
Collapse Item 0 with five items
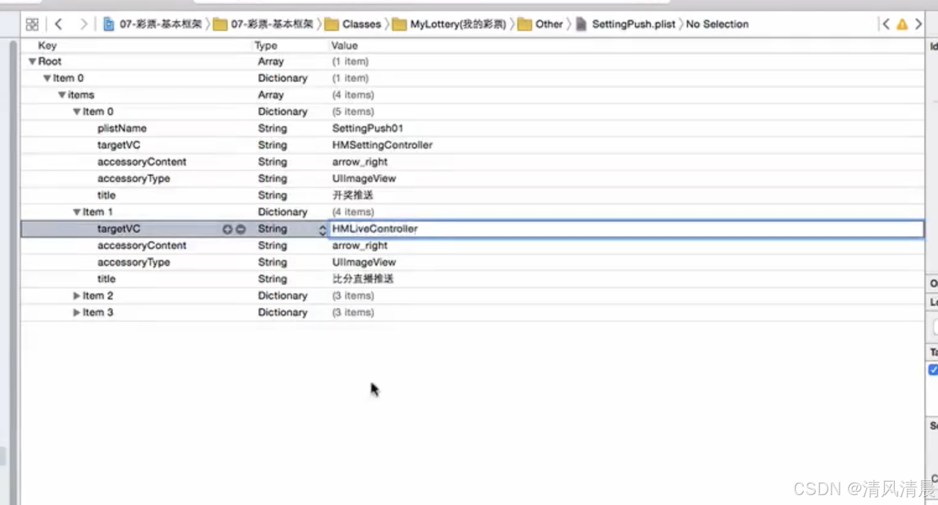click(77, 111)
